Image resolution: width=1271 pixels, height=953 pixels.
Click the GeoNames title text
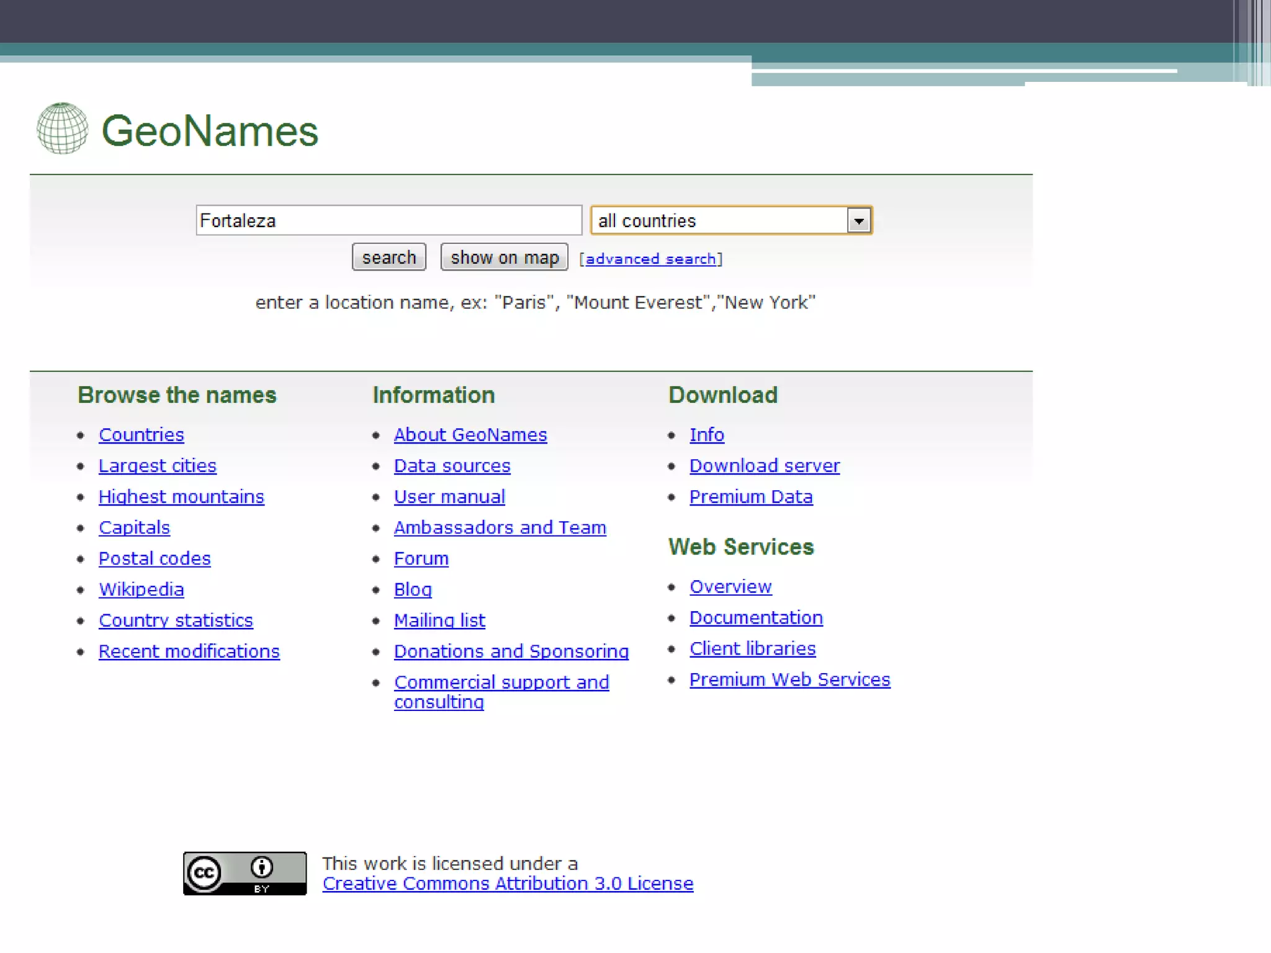point(210,131)
